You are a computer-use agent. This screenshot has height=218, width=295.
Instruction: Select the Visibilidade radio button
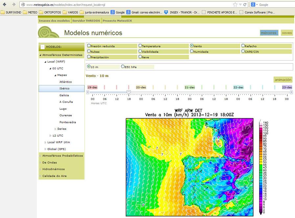pyautogui.click(x=140, y=51)
